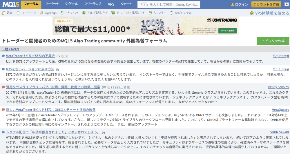Go to page 2 of ビルド5572の不具合 topic
Image resolution: width=290 pixels, height=154 pixels.
coord(67,56)
